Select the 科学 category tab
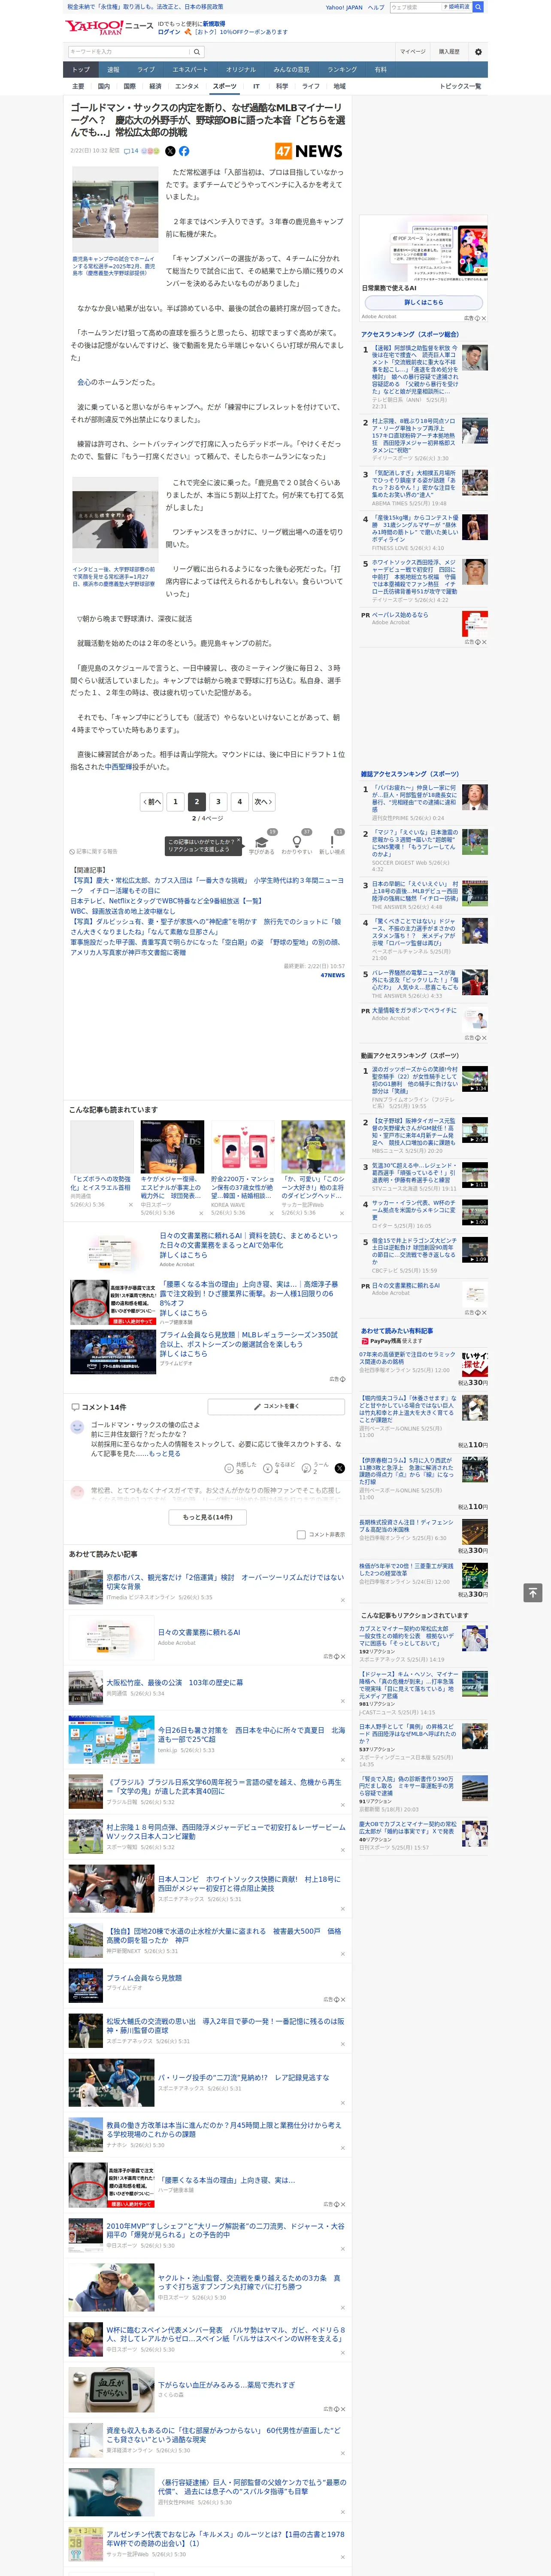 [x=282, y=86]
